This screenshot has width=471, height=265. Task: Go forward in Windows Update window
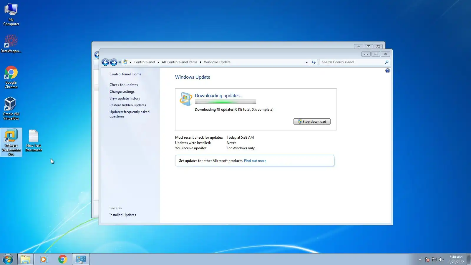tap(114, 62)
